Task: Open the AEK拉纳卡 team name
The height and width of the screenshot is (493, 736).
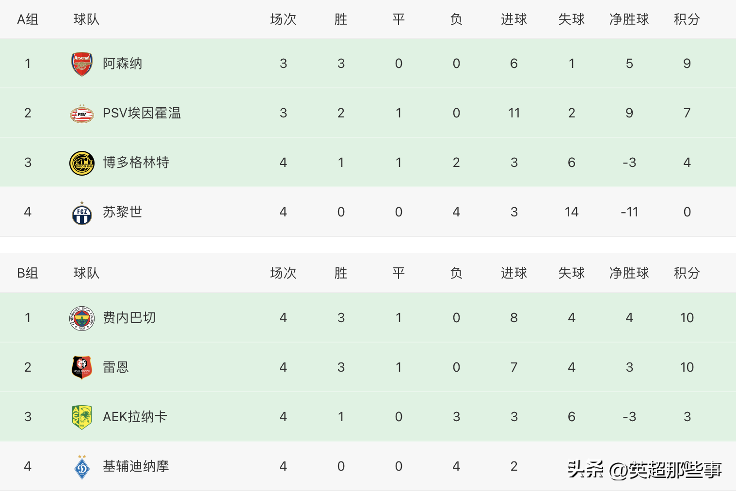Action: click(x=135, y=417)
